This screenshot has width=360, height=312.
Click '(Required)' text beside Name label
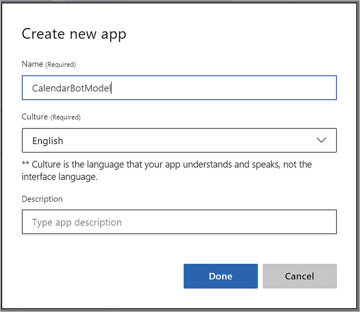[60, 65]
